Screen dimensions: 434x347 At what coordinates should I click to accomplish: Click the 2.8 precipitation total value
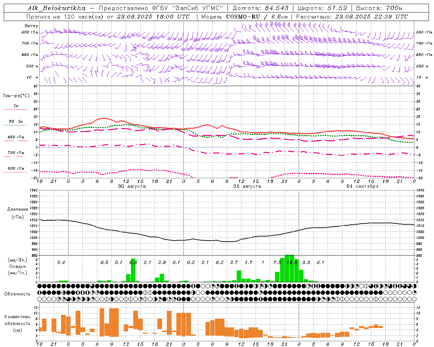click(x=162, y=263)
